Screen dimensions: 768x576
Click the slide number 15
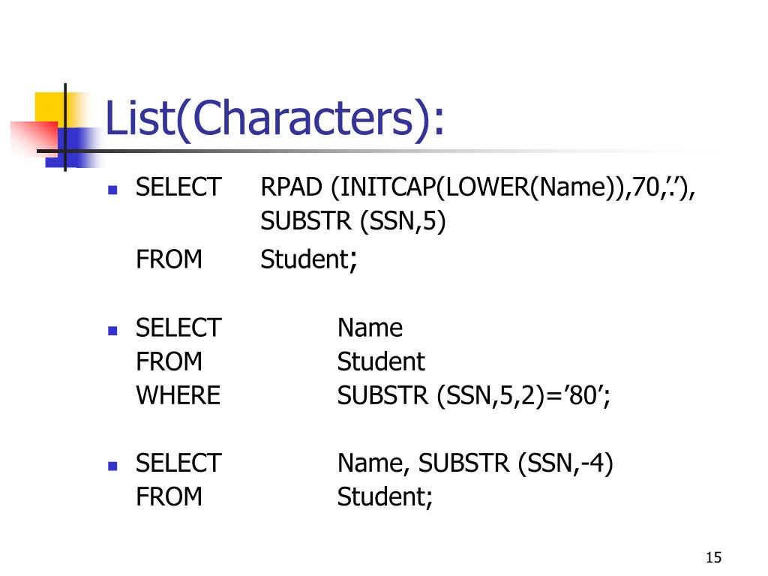[714, 557]
